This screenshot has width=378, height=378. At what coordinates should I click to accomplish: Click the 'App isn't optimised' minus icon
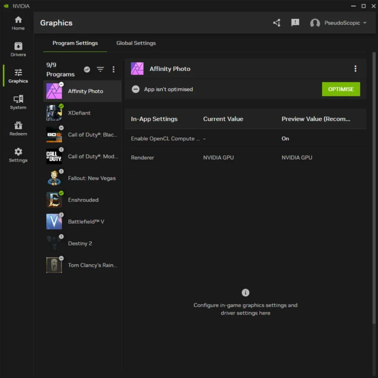pyautogui.click(x=135, y=89)
